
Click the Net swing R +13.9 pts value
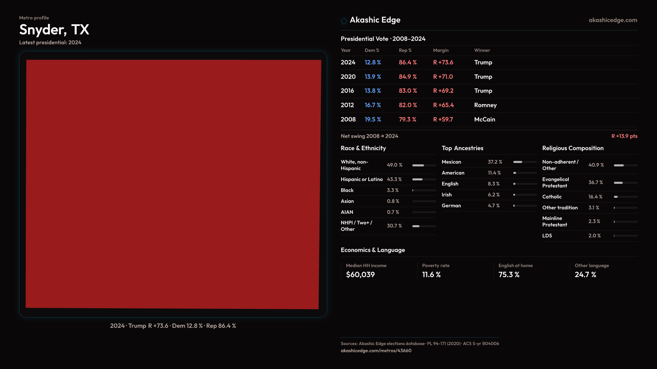click(x=624, y=136)
